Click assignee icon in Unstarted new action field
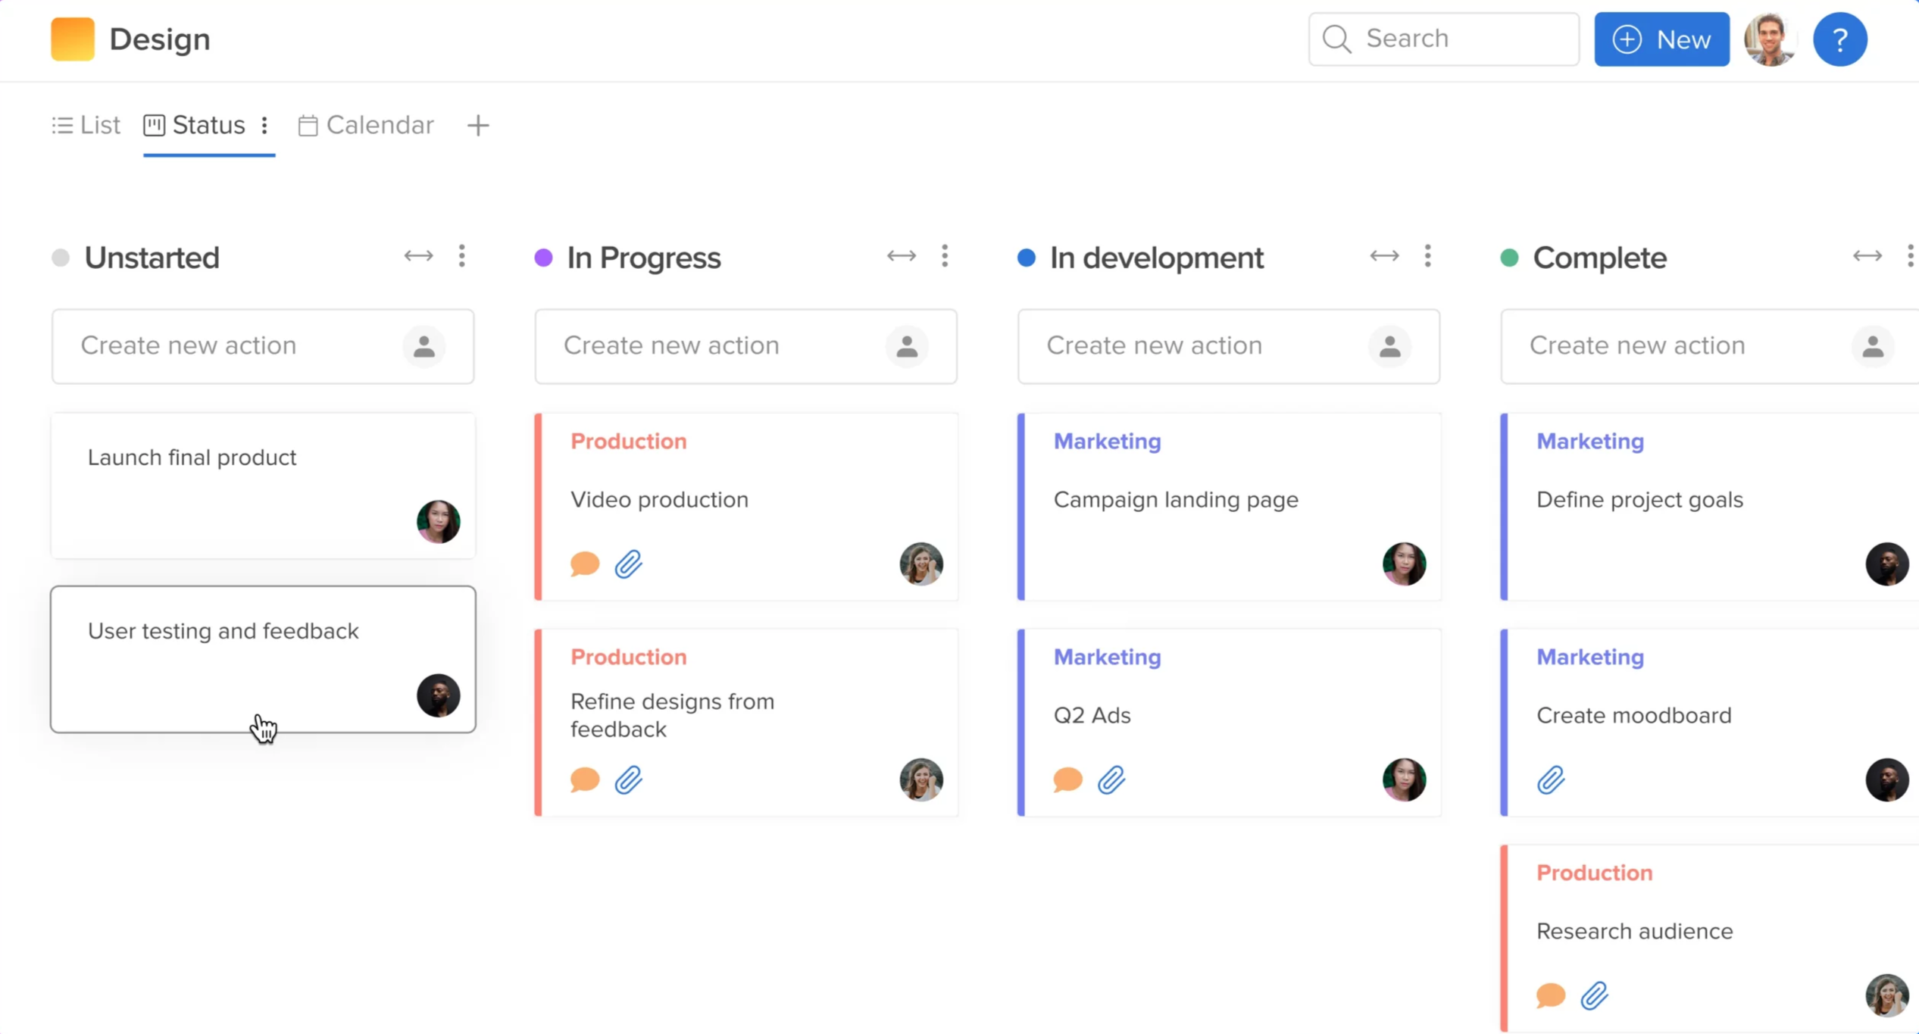1919x1034 pixels. tap(423, 347)
